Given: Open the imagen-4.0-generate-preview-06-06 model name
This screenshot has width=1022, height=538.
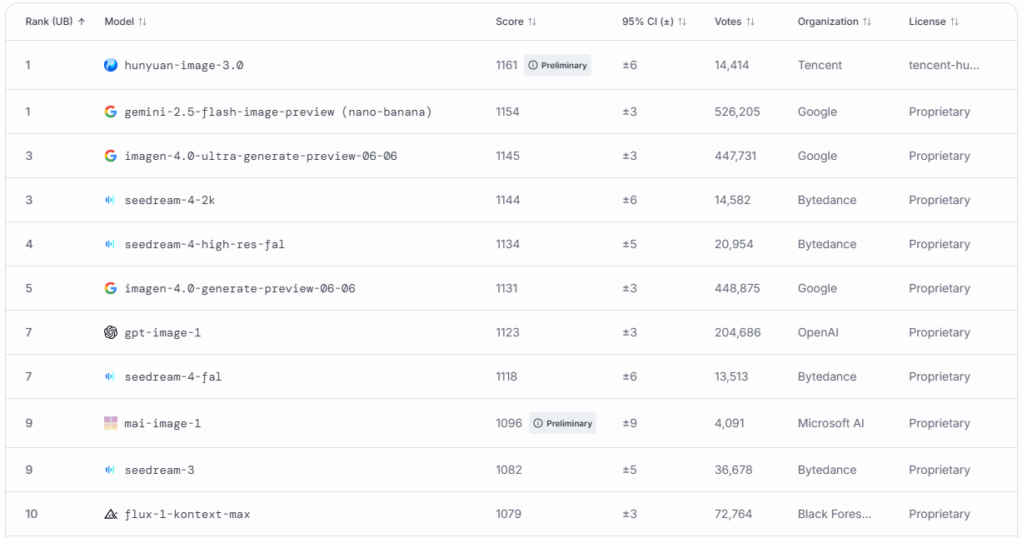Looking at the screenshot, I should 240,288.
